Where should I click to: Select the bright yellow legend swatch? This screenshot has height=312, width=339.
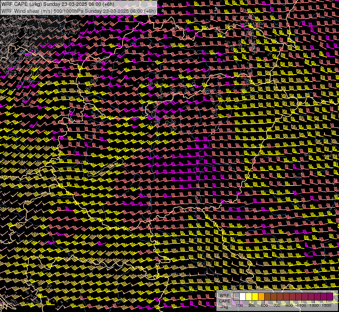click(255, 297)
